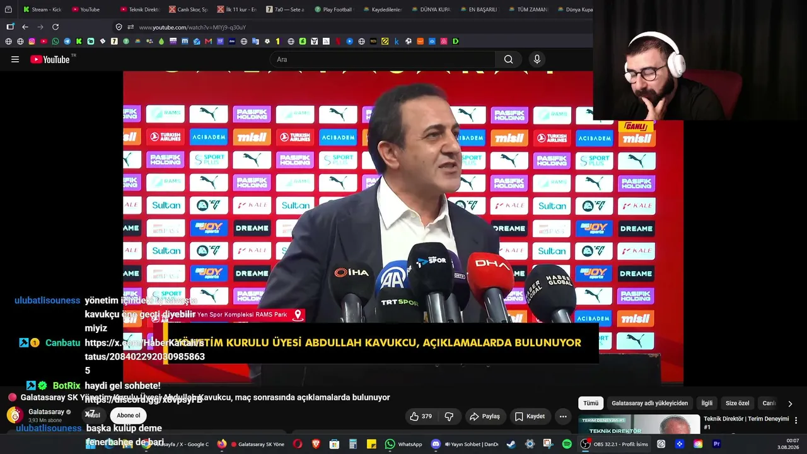The height and width of the screenshot is (454, 807).
Task: Switch to the 'Teknik Direktör' browser tab
Action: (x=139, y=9)
